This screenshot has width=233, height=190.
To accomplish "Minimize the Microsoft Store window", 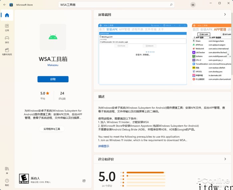I will [x=211, y=3].
